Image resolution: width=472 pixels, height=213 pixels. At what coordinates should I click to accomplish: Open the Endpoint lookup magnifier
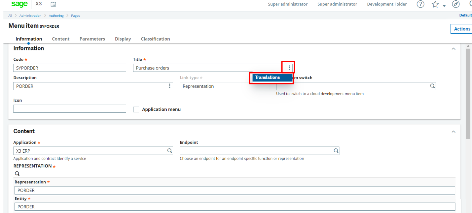click(336, 150)
